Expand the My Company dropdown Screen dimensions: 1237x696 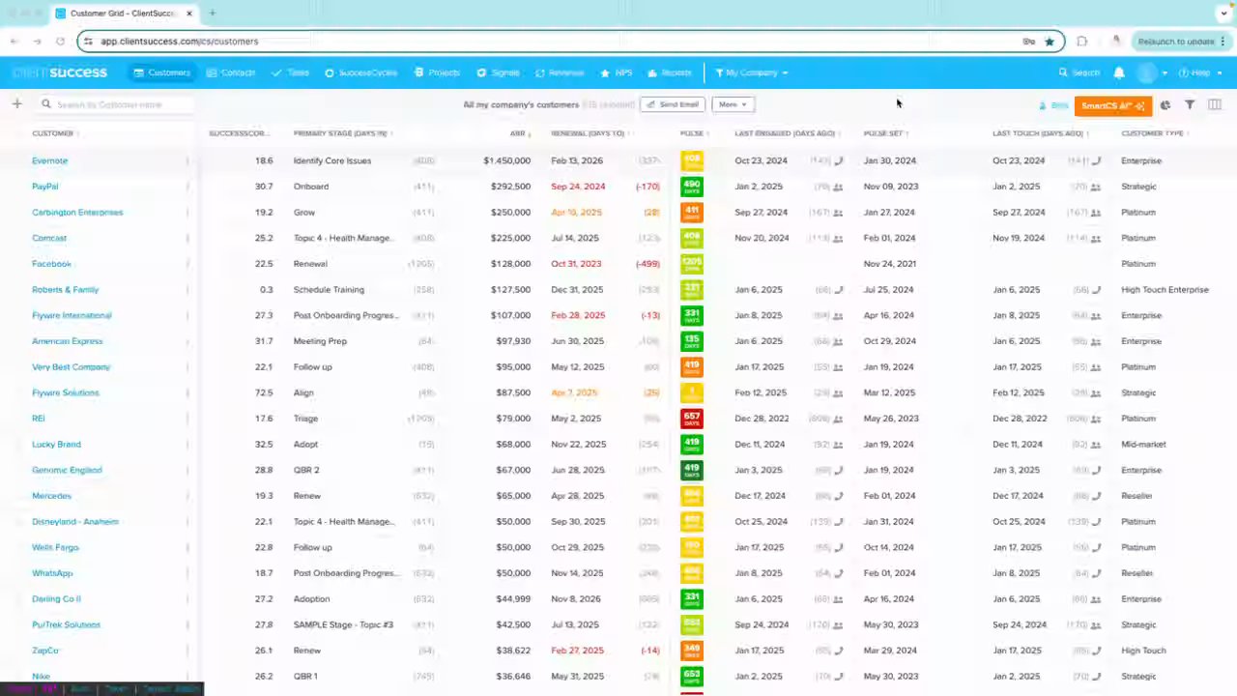click(x=752, y=72)
